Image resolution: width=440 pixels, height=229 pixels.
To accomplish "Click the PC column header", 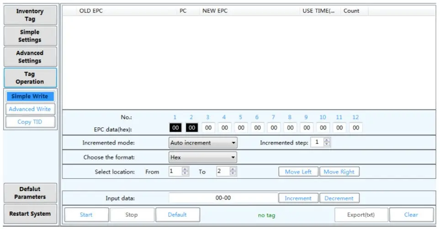I will [188, 11].
